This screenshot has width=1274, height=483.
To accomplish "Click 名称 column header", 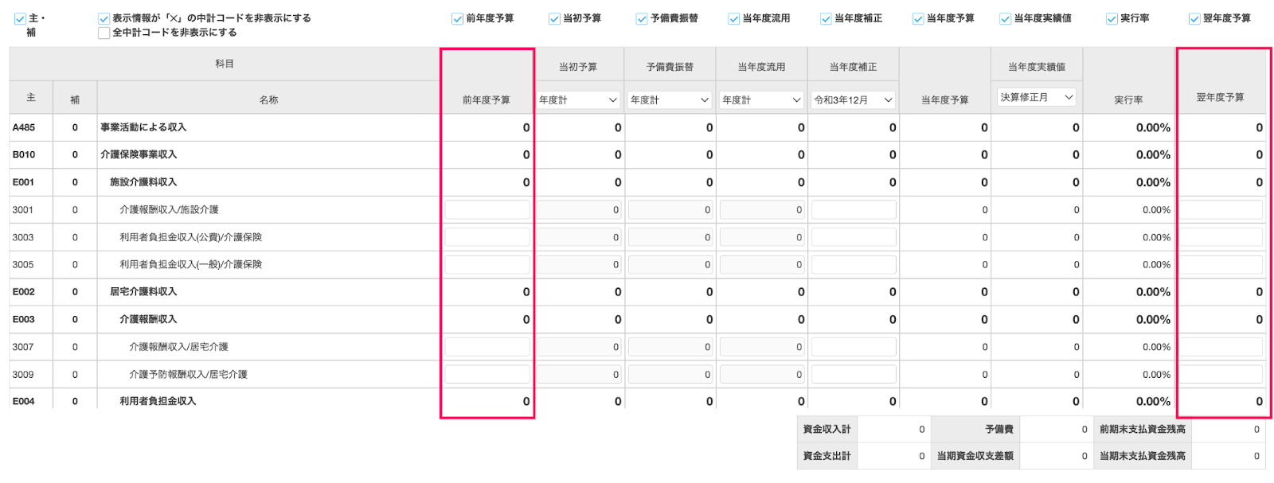I will pyautogui.click(x=268, y=99).
